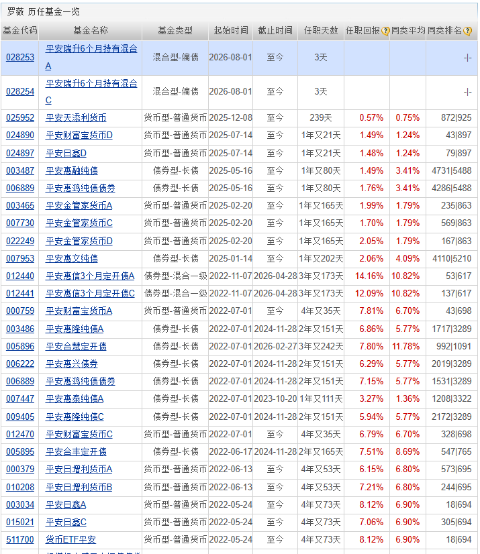Screen dimensions: 480x554
Task: Click help icon next to 任职回报 header
Action: (385, 31)
